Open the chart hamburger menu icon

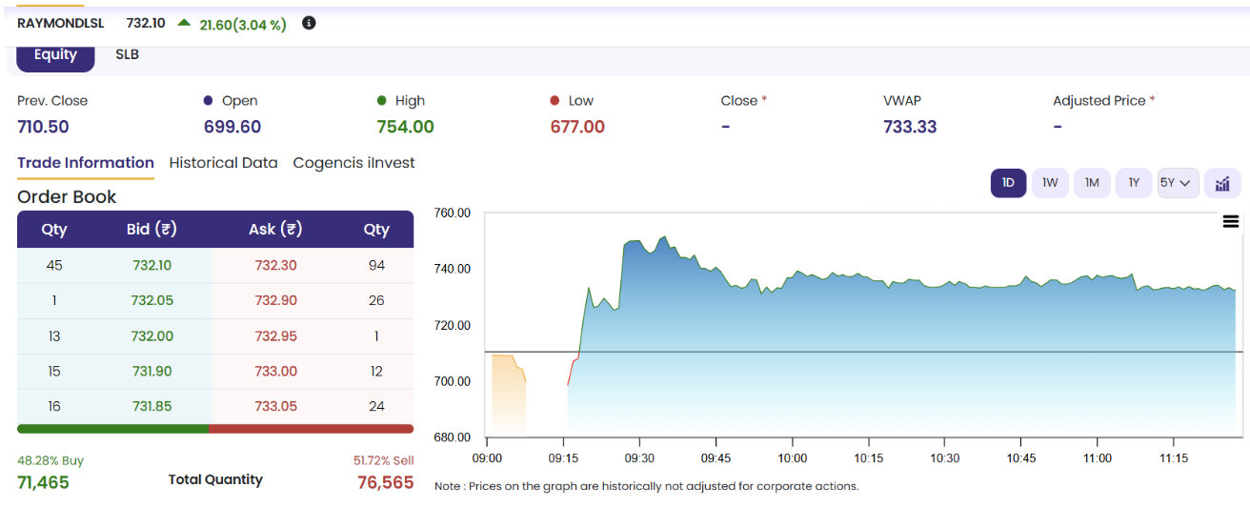[1230, 221]
